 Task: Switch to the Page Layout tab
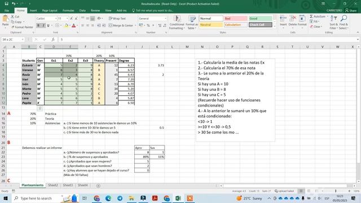[x=50, y=10]
